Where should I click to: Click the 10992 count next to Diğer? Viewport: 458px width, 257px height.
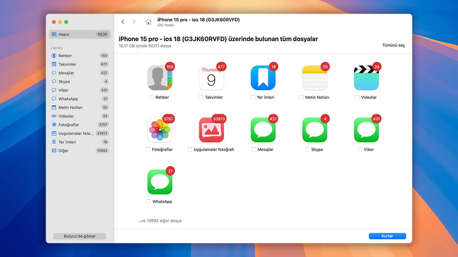(102, 151)
